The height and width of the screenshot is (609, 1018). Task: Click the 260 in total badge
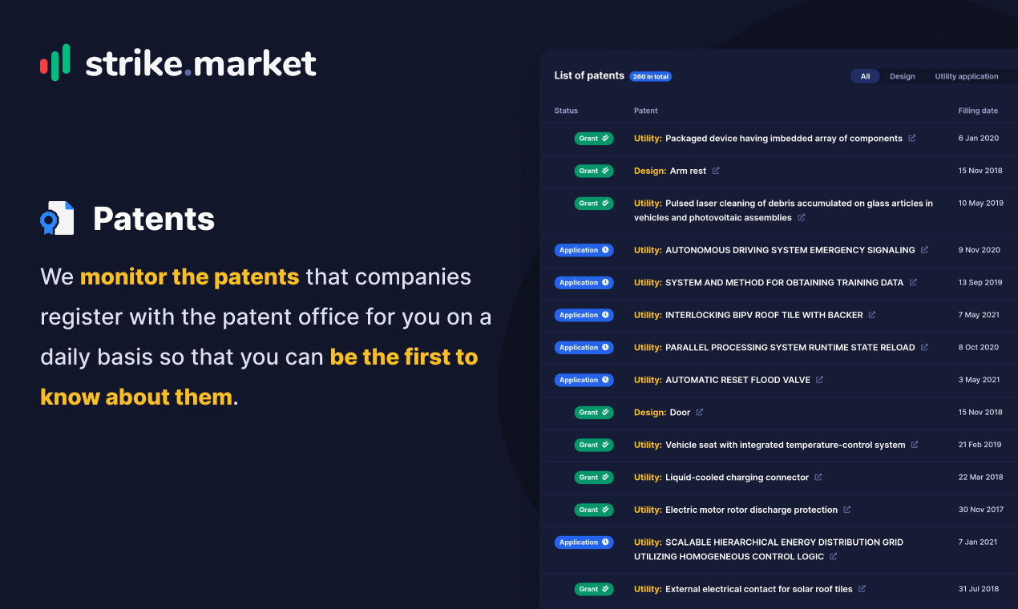pyautogui.click(x=651, y=76)
